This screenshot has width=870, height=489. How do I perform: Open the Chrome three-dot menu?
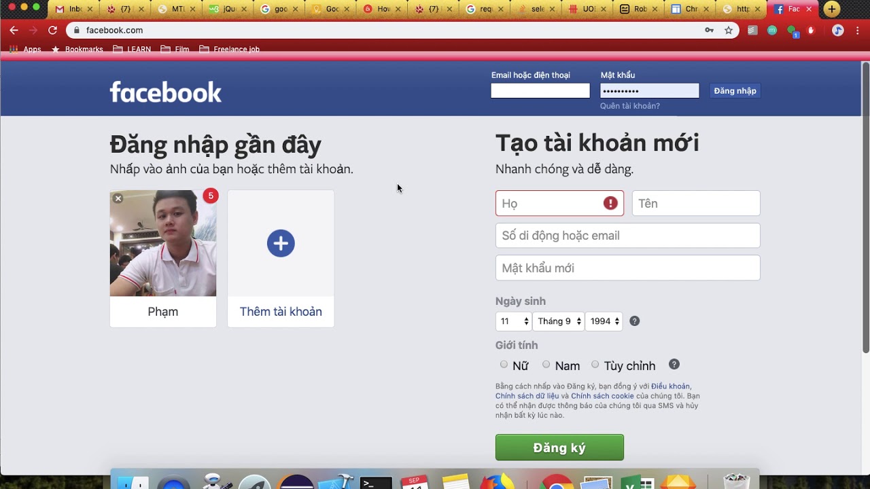coord(858,30)
